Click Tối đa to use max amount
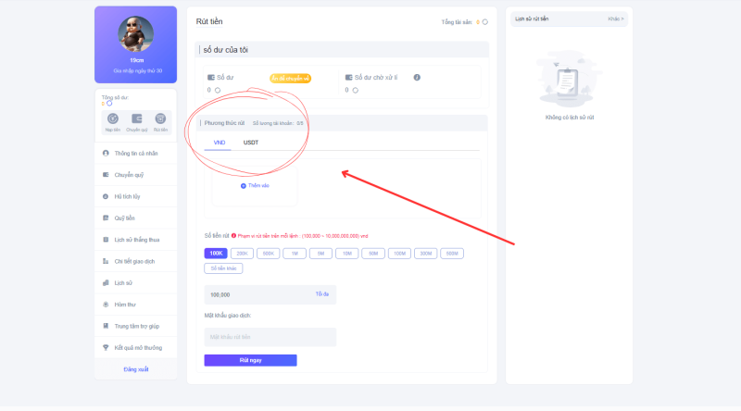 pyautogui.click(x=321, y=294)
